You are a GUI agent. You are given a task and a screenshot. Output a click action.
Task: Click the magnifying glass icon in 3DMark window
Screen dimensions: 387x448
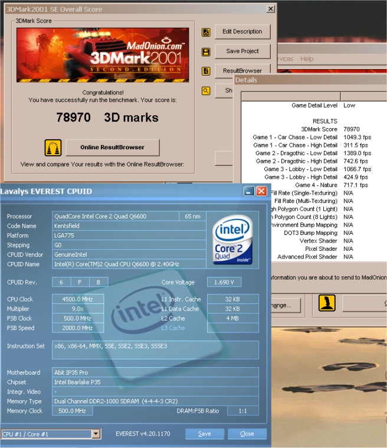click(x=206, y=91)
